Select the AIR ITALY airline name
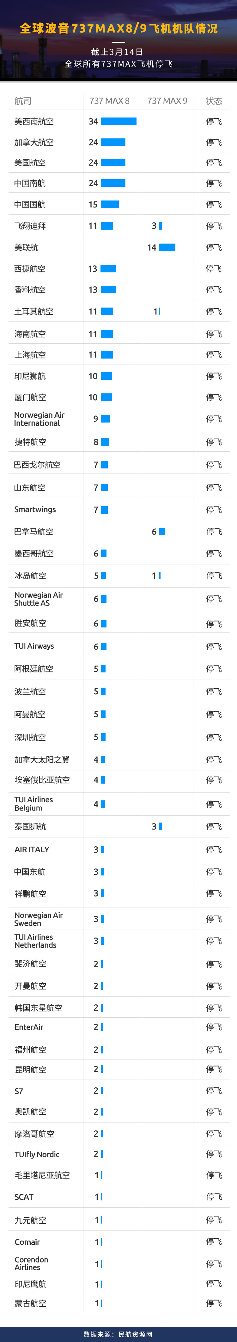The height and width of the screenshot is (1342, 237). (x=32, y=849)
